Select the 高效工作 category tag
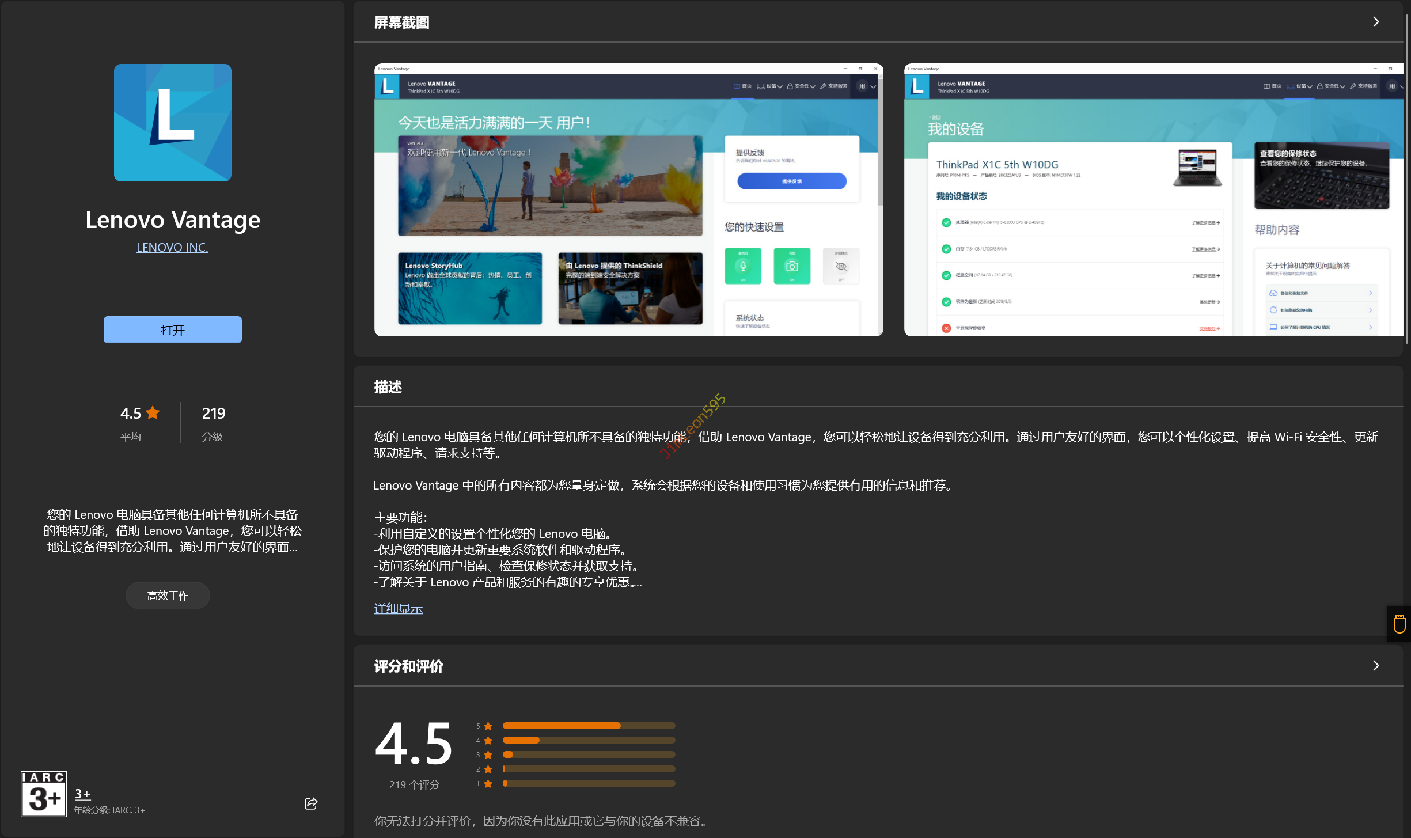 [x=168, y=596]
